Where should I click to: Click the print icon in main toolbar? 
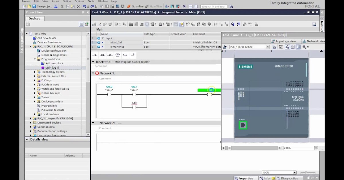click(56, 6)
